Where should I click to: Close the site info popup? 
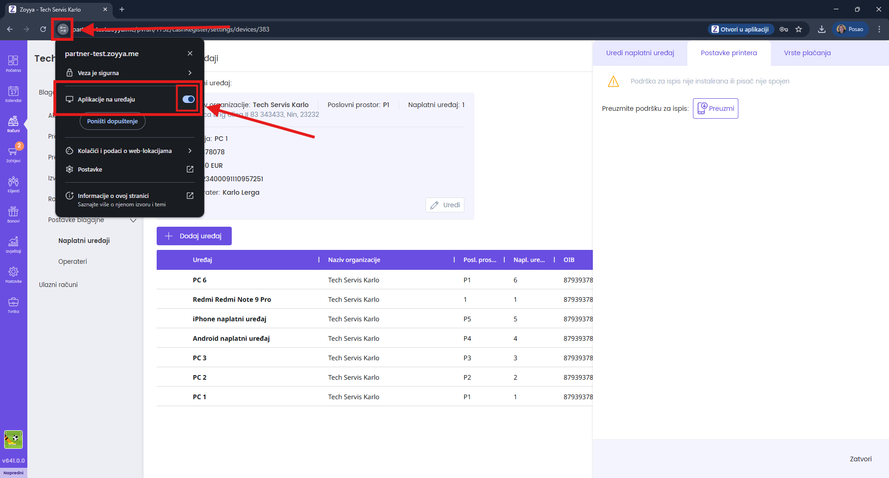coord(190,53)
